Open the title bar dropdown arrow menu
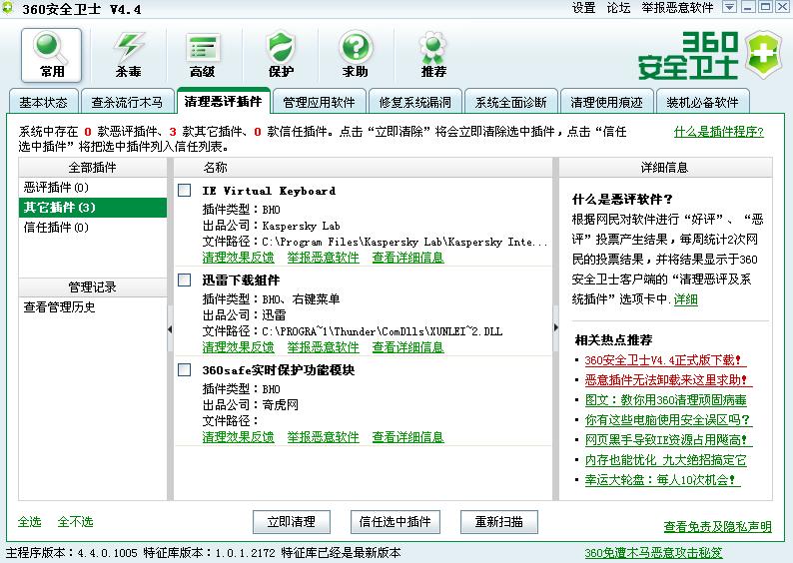 (729, 7)
